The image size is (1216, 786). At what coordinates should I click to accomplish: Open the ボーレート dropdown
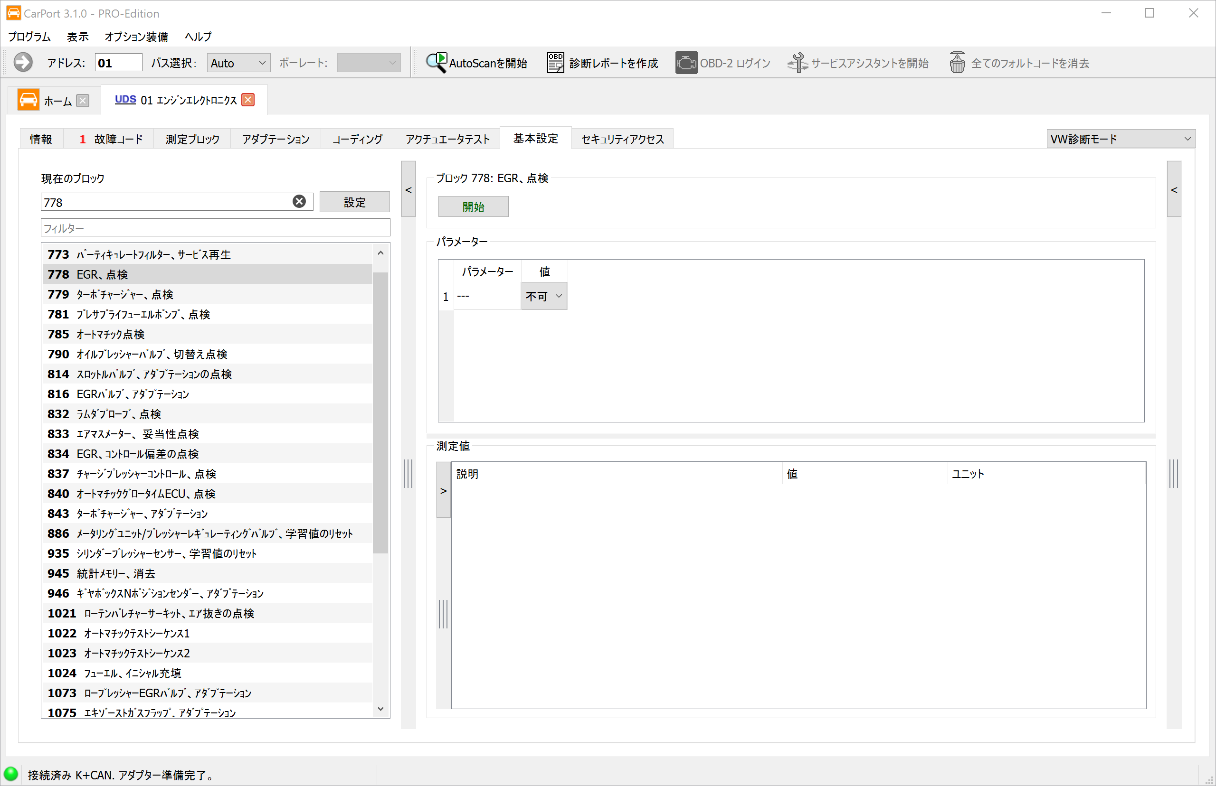click(369, 63)
